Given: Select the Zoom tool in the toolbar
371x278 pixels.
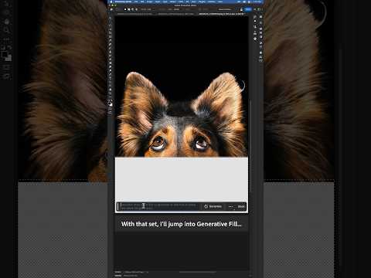Looking at the screenshot, I should tap(111, 93).
